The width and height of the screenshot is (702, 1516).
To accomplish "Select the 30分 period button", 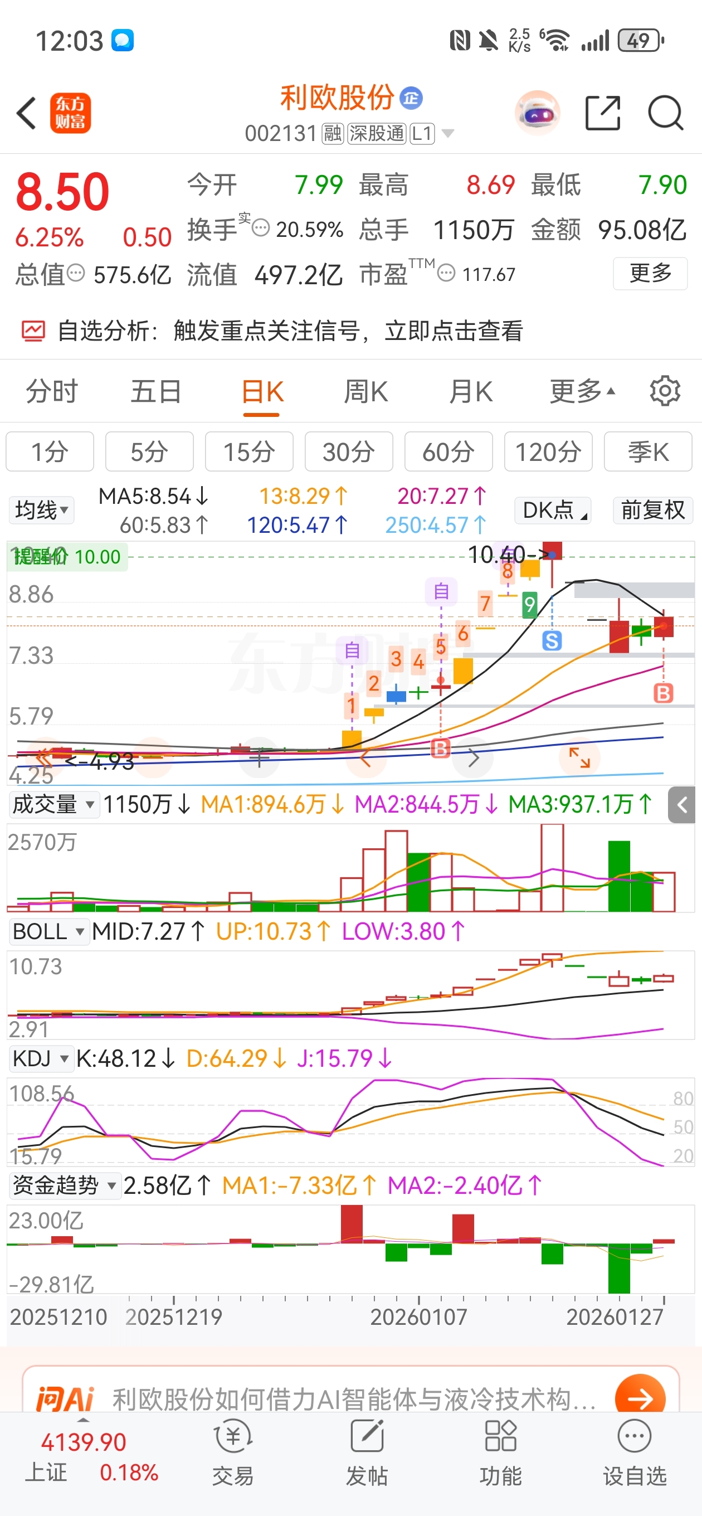I will [x=349, y=451].
